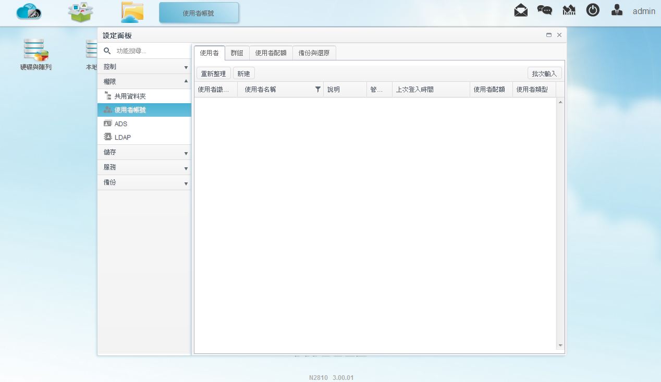Select the 使用者帳號 taskbar button
This screenshot has height=382, width=661.
pyautogui.click(x=199, y=13)
